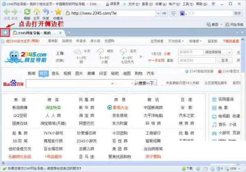Screen dimensions: 246x172
Task: Refresh the page with the 刷新 icon
Action: [27, 12]
